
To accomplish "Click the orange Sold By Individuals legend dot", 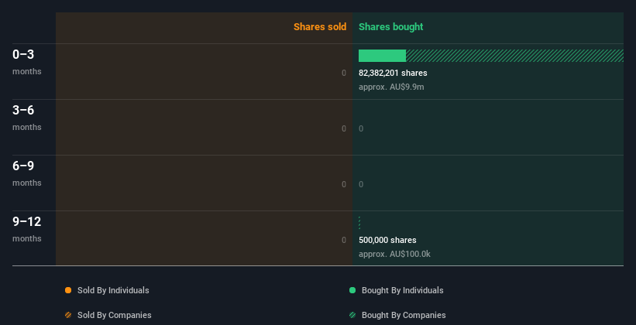I will [x=68, y=290].
